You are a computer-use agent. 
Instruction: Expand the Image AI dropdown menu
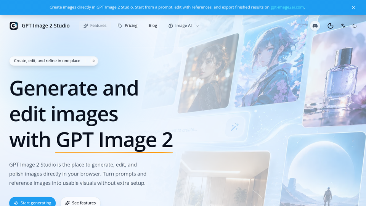[x=183, y=26]
